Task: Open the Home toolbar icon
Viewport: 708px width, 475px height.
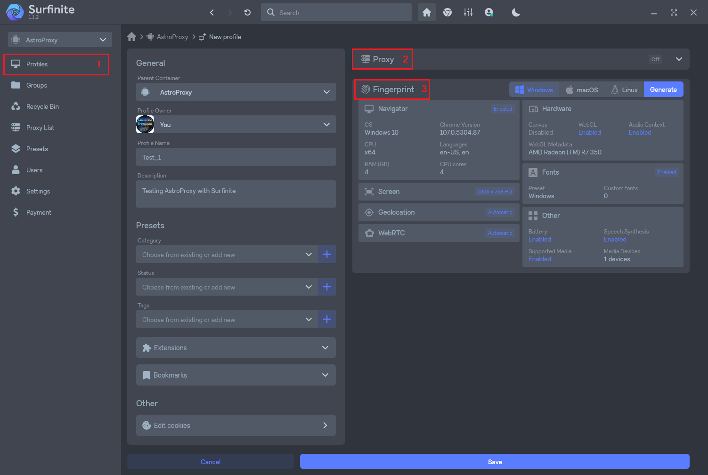Action: coord(427,13)
